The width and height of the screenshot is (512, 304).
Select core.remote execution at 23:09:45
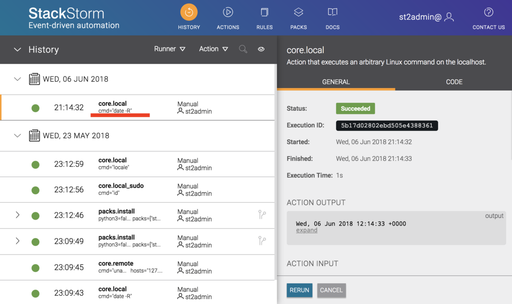[137, 267]
